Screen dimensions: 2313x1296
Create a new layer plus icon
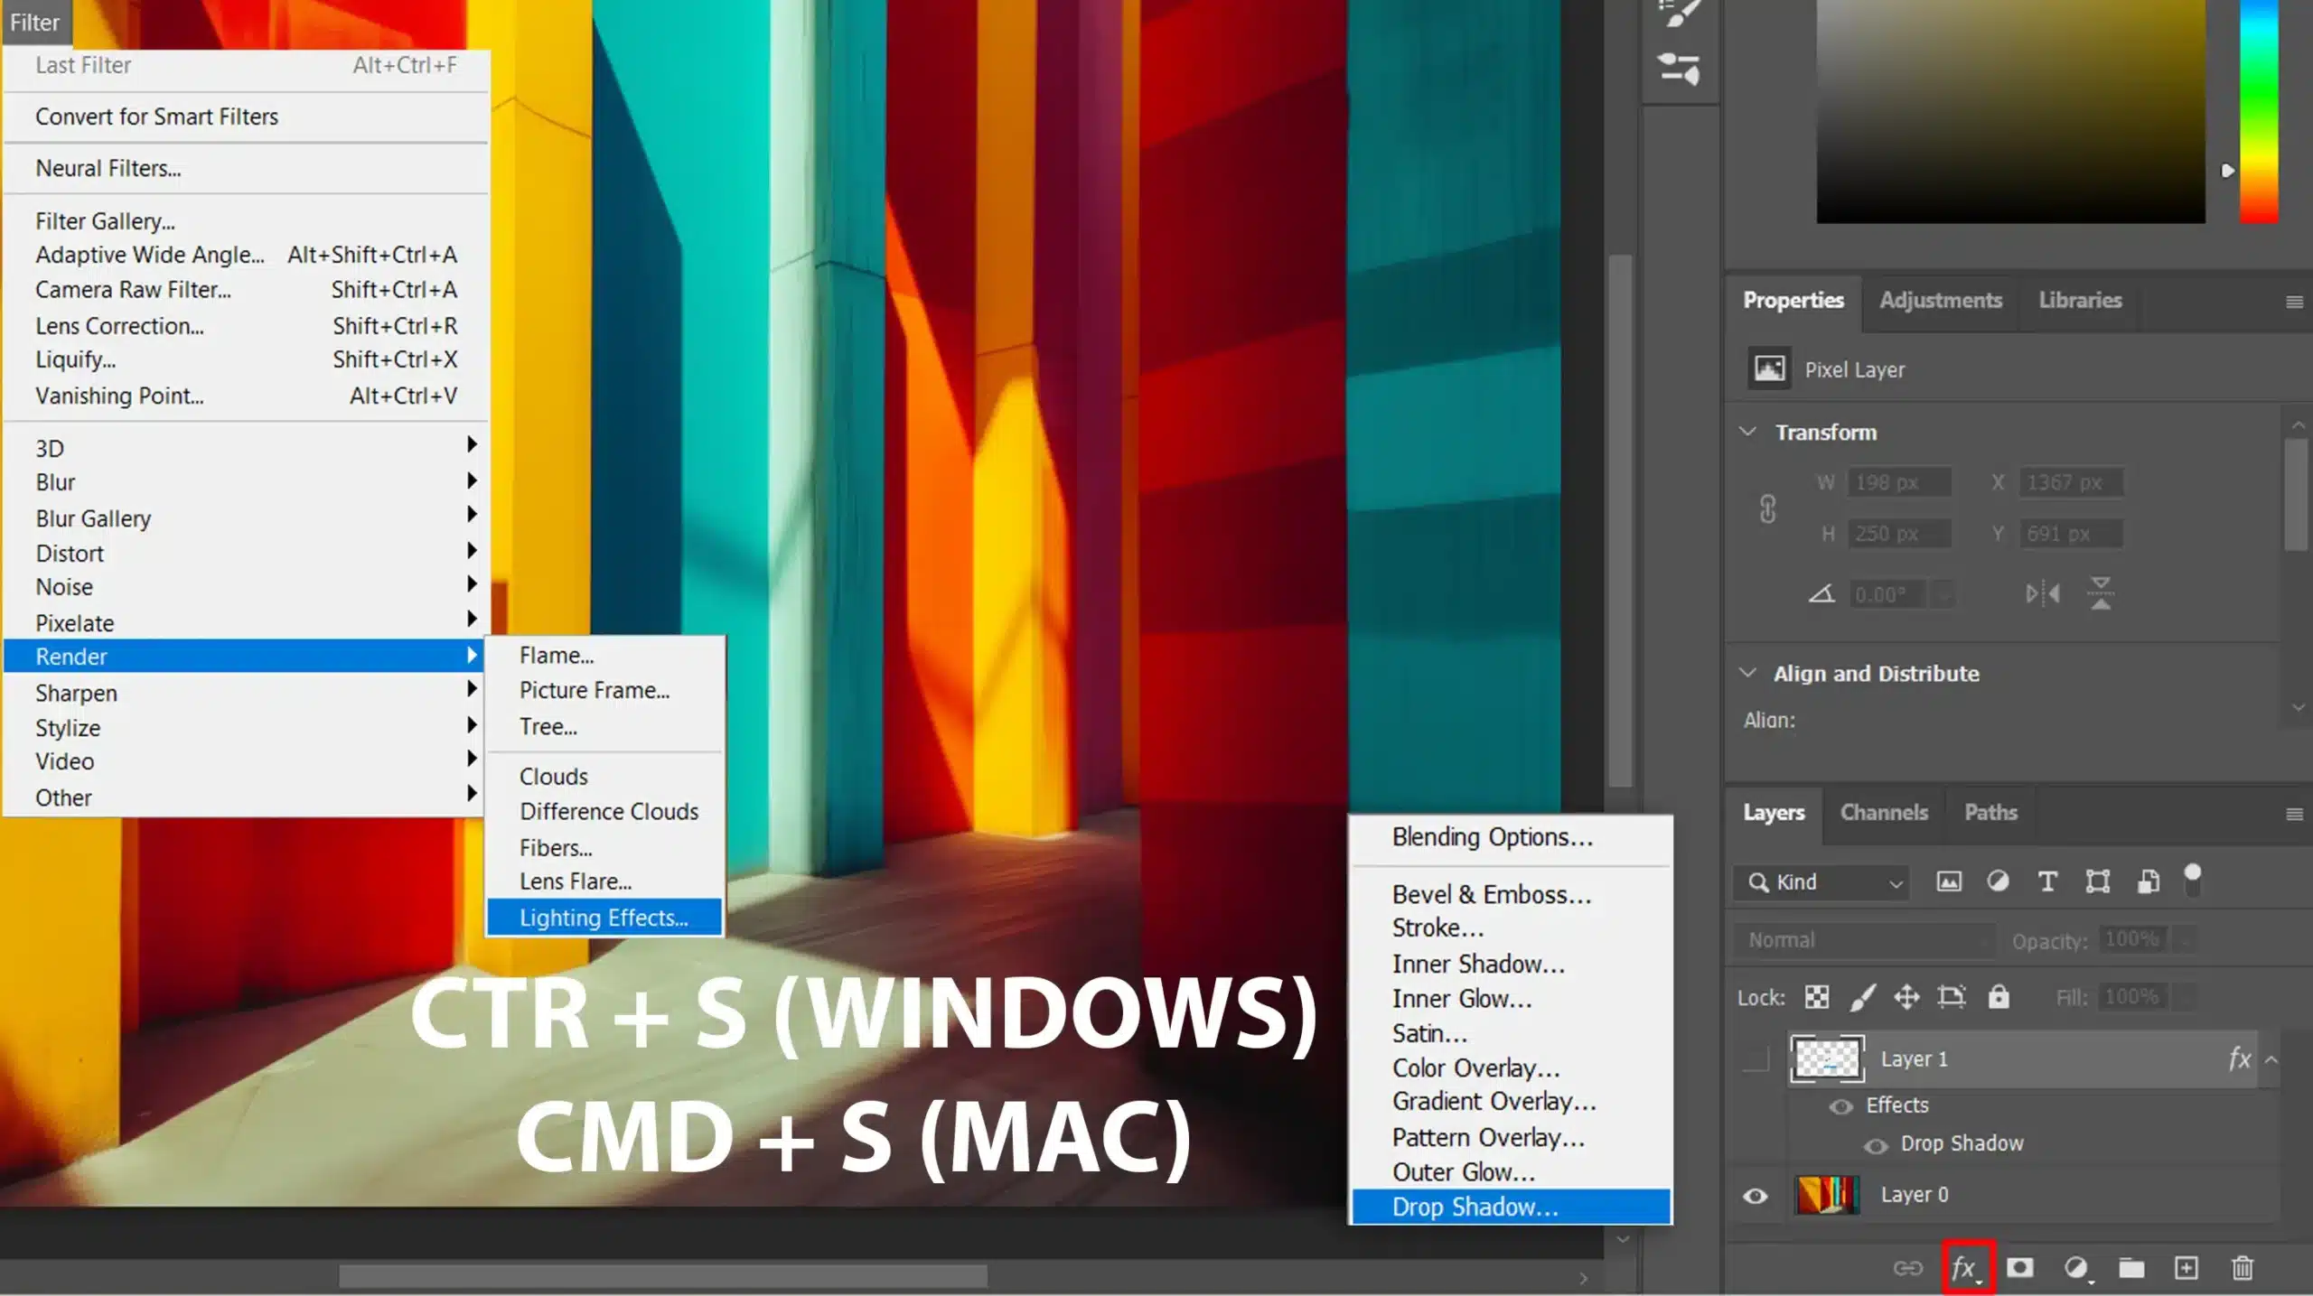pos(2187,1268)
